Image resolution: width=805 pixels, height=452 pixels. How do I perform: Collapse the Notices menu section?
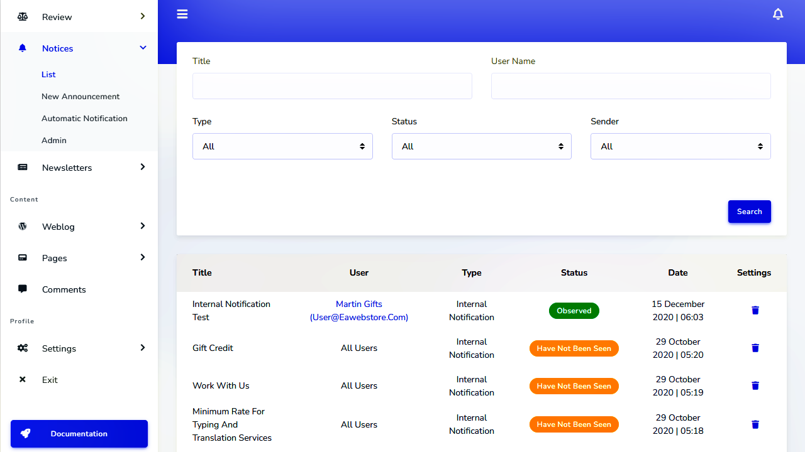143,48
